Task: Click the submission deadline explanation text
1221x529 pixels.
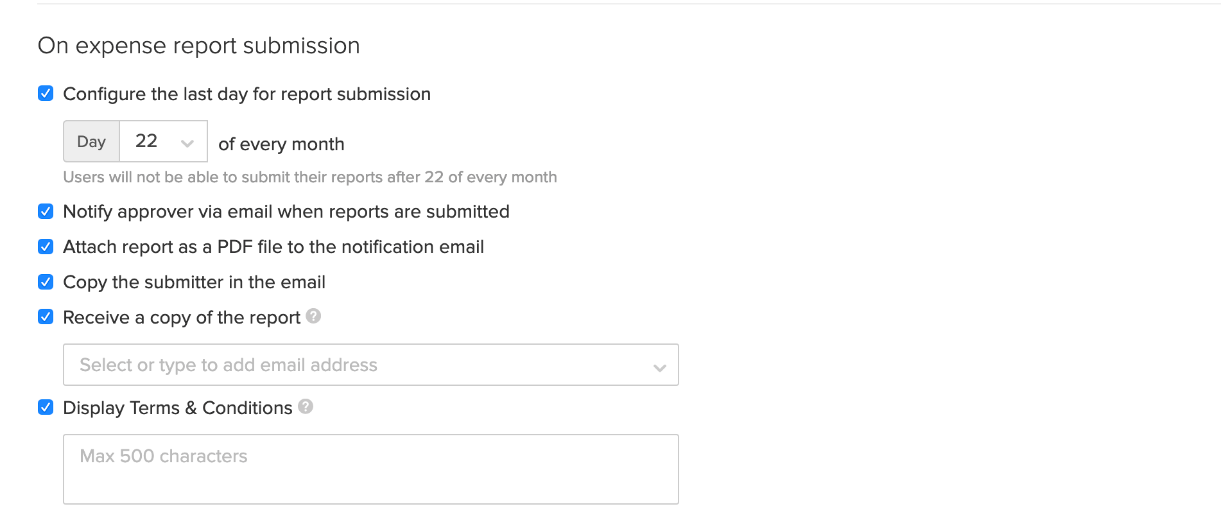Action: click(x=309, y=177)
